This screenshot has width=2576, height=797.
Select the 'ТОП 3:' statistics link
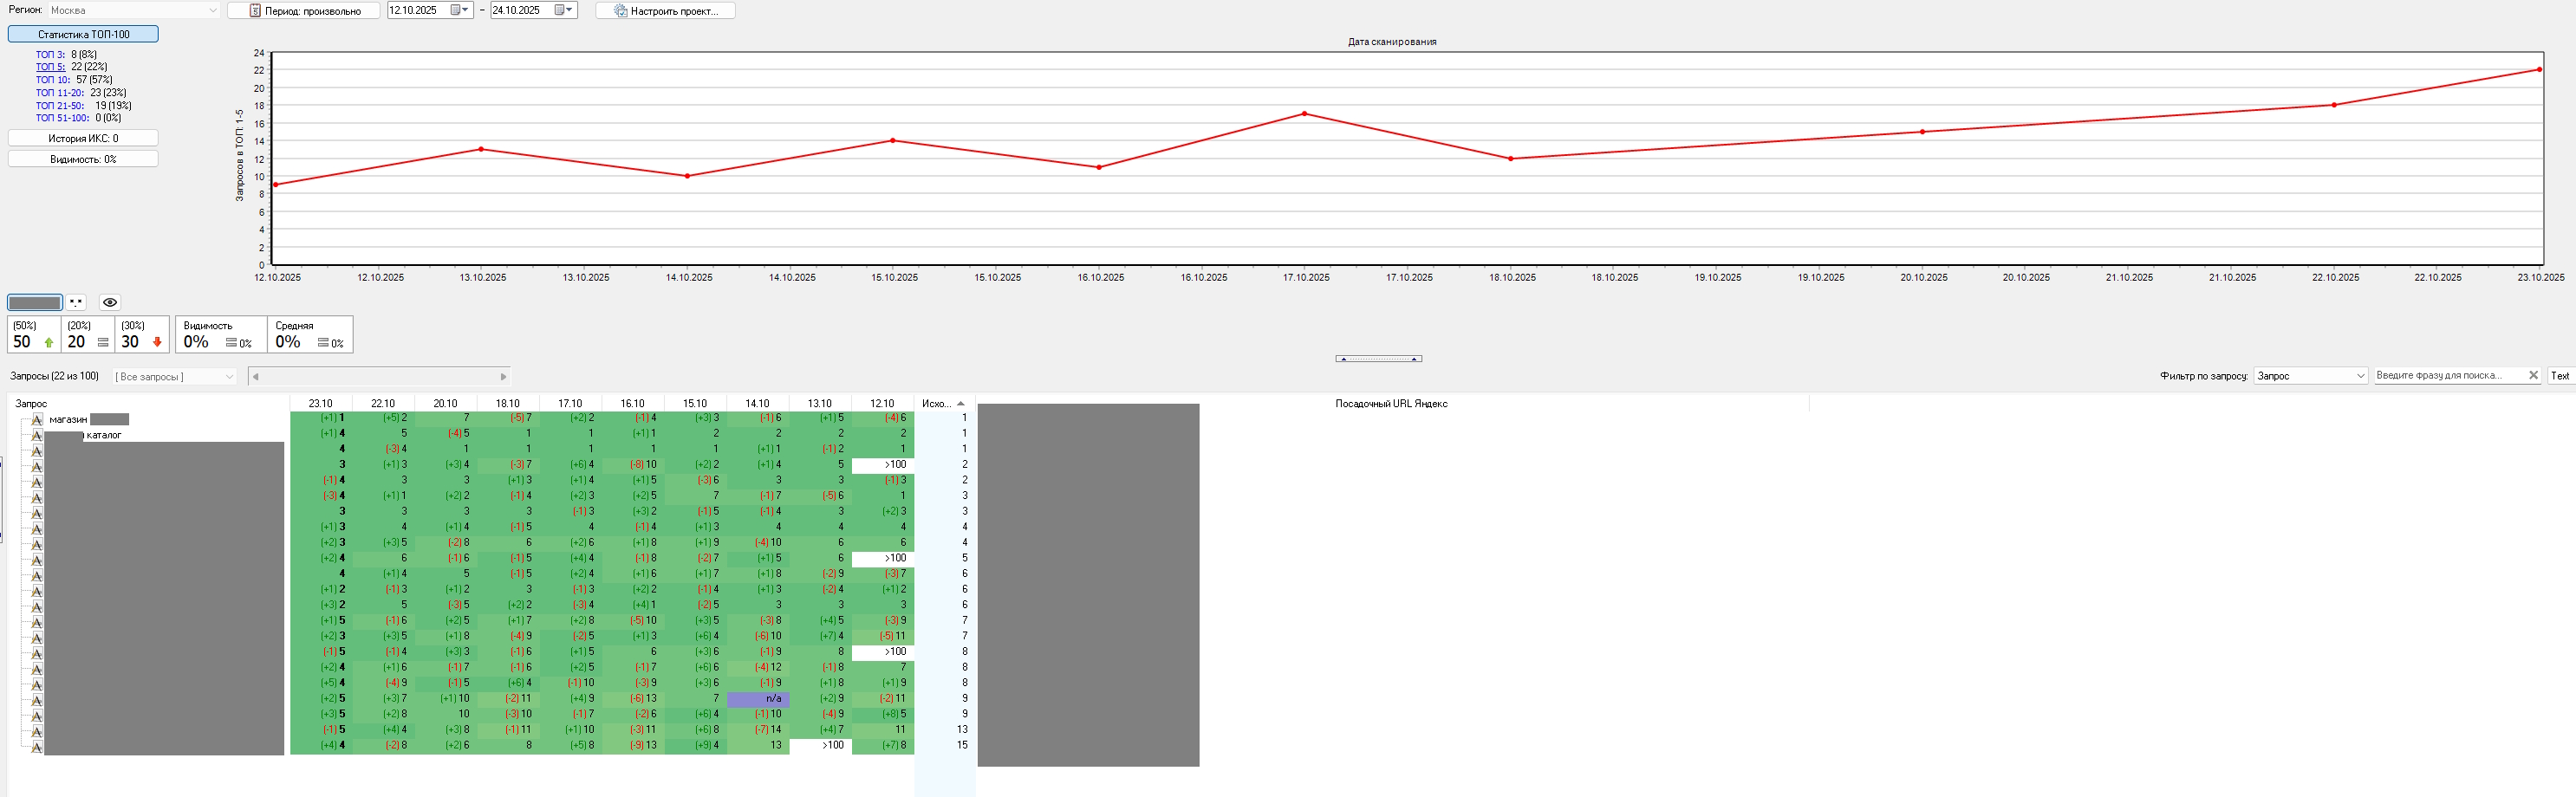coord(50,55)
